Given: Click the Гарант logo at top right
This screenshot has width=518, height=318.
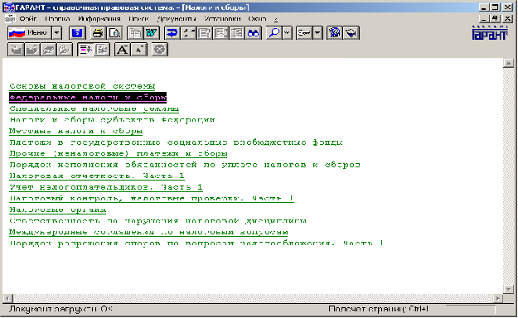Looking at the screenshot, I should pyautogui.click(x=490, y=33).
